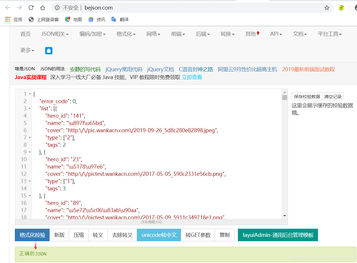Open the 上网登录窗 bookmark
Screen dimensions: 357x263
(43, 19)
